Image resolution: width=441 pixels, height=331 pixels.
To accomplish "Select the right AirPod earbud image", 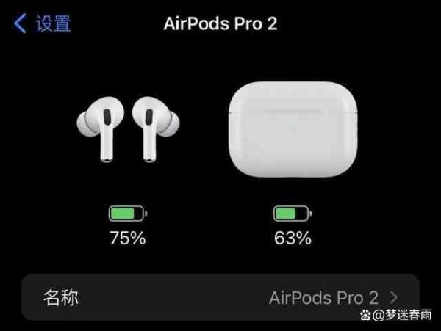I will tap(156, 129).
